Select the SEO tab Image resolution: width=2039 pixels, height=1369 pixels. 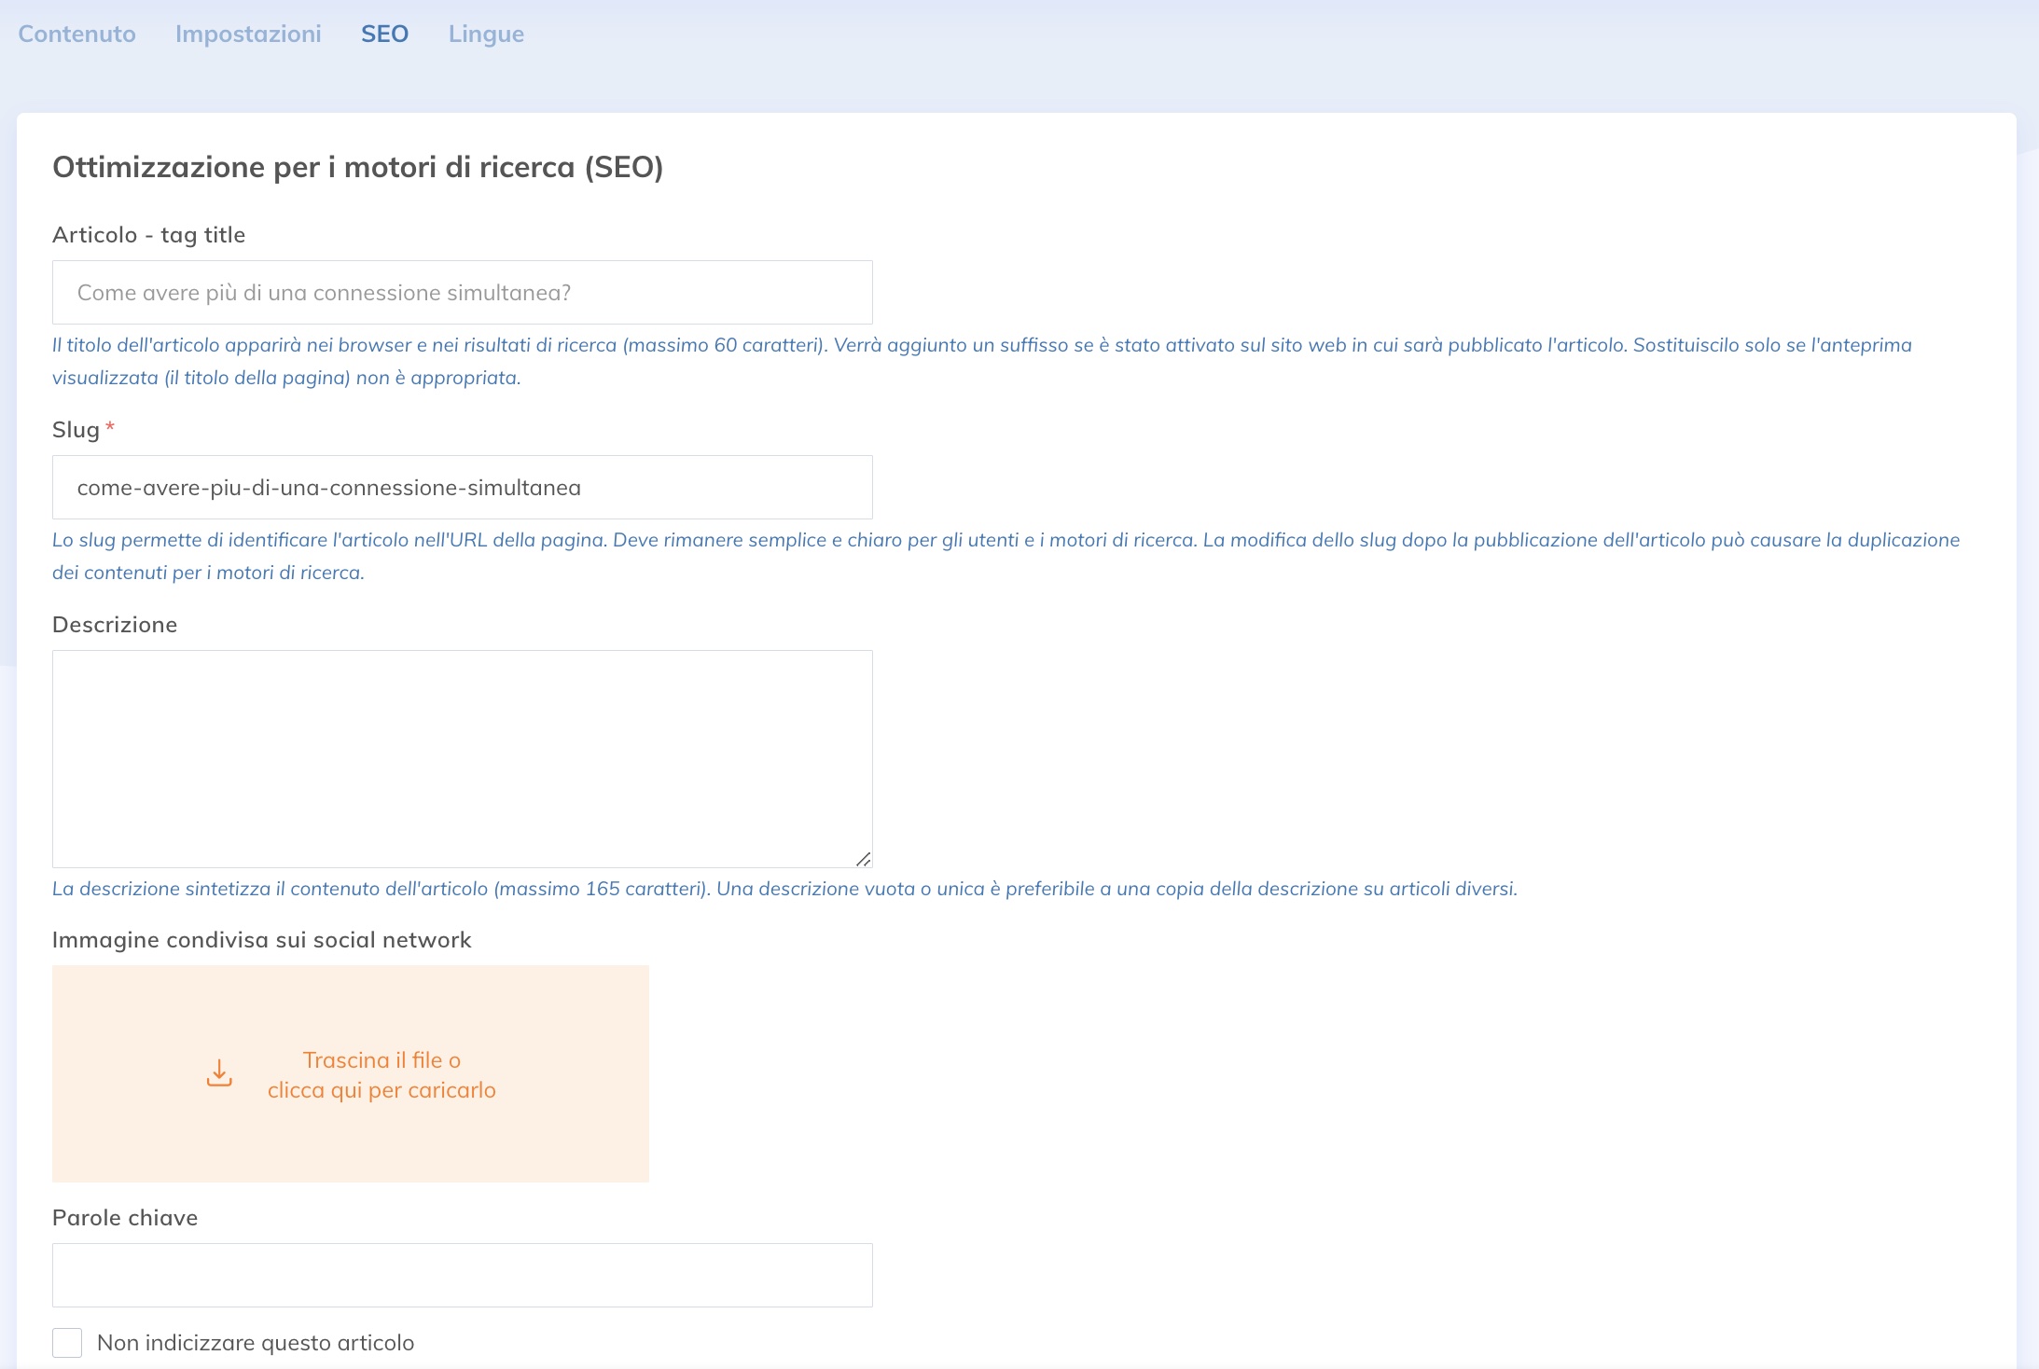point(385,34)
